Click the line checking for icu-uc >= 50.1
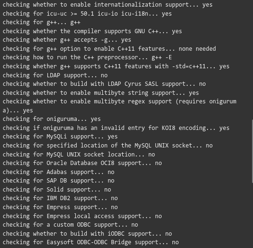The image size is (253, 248). tap(87, 14)
